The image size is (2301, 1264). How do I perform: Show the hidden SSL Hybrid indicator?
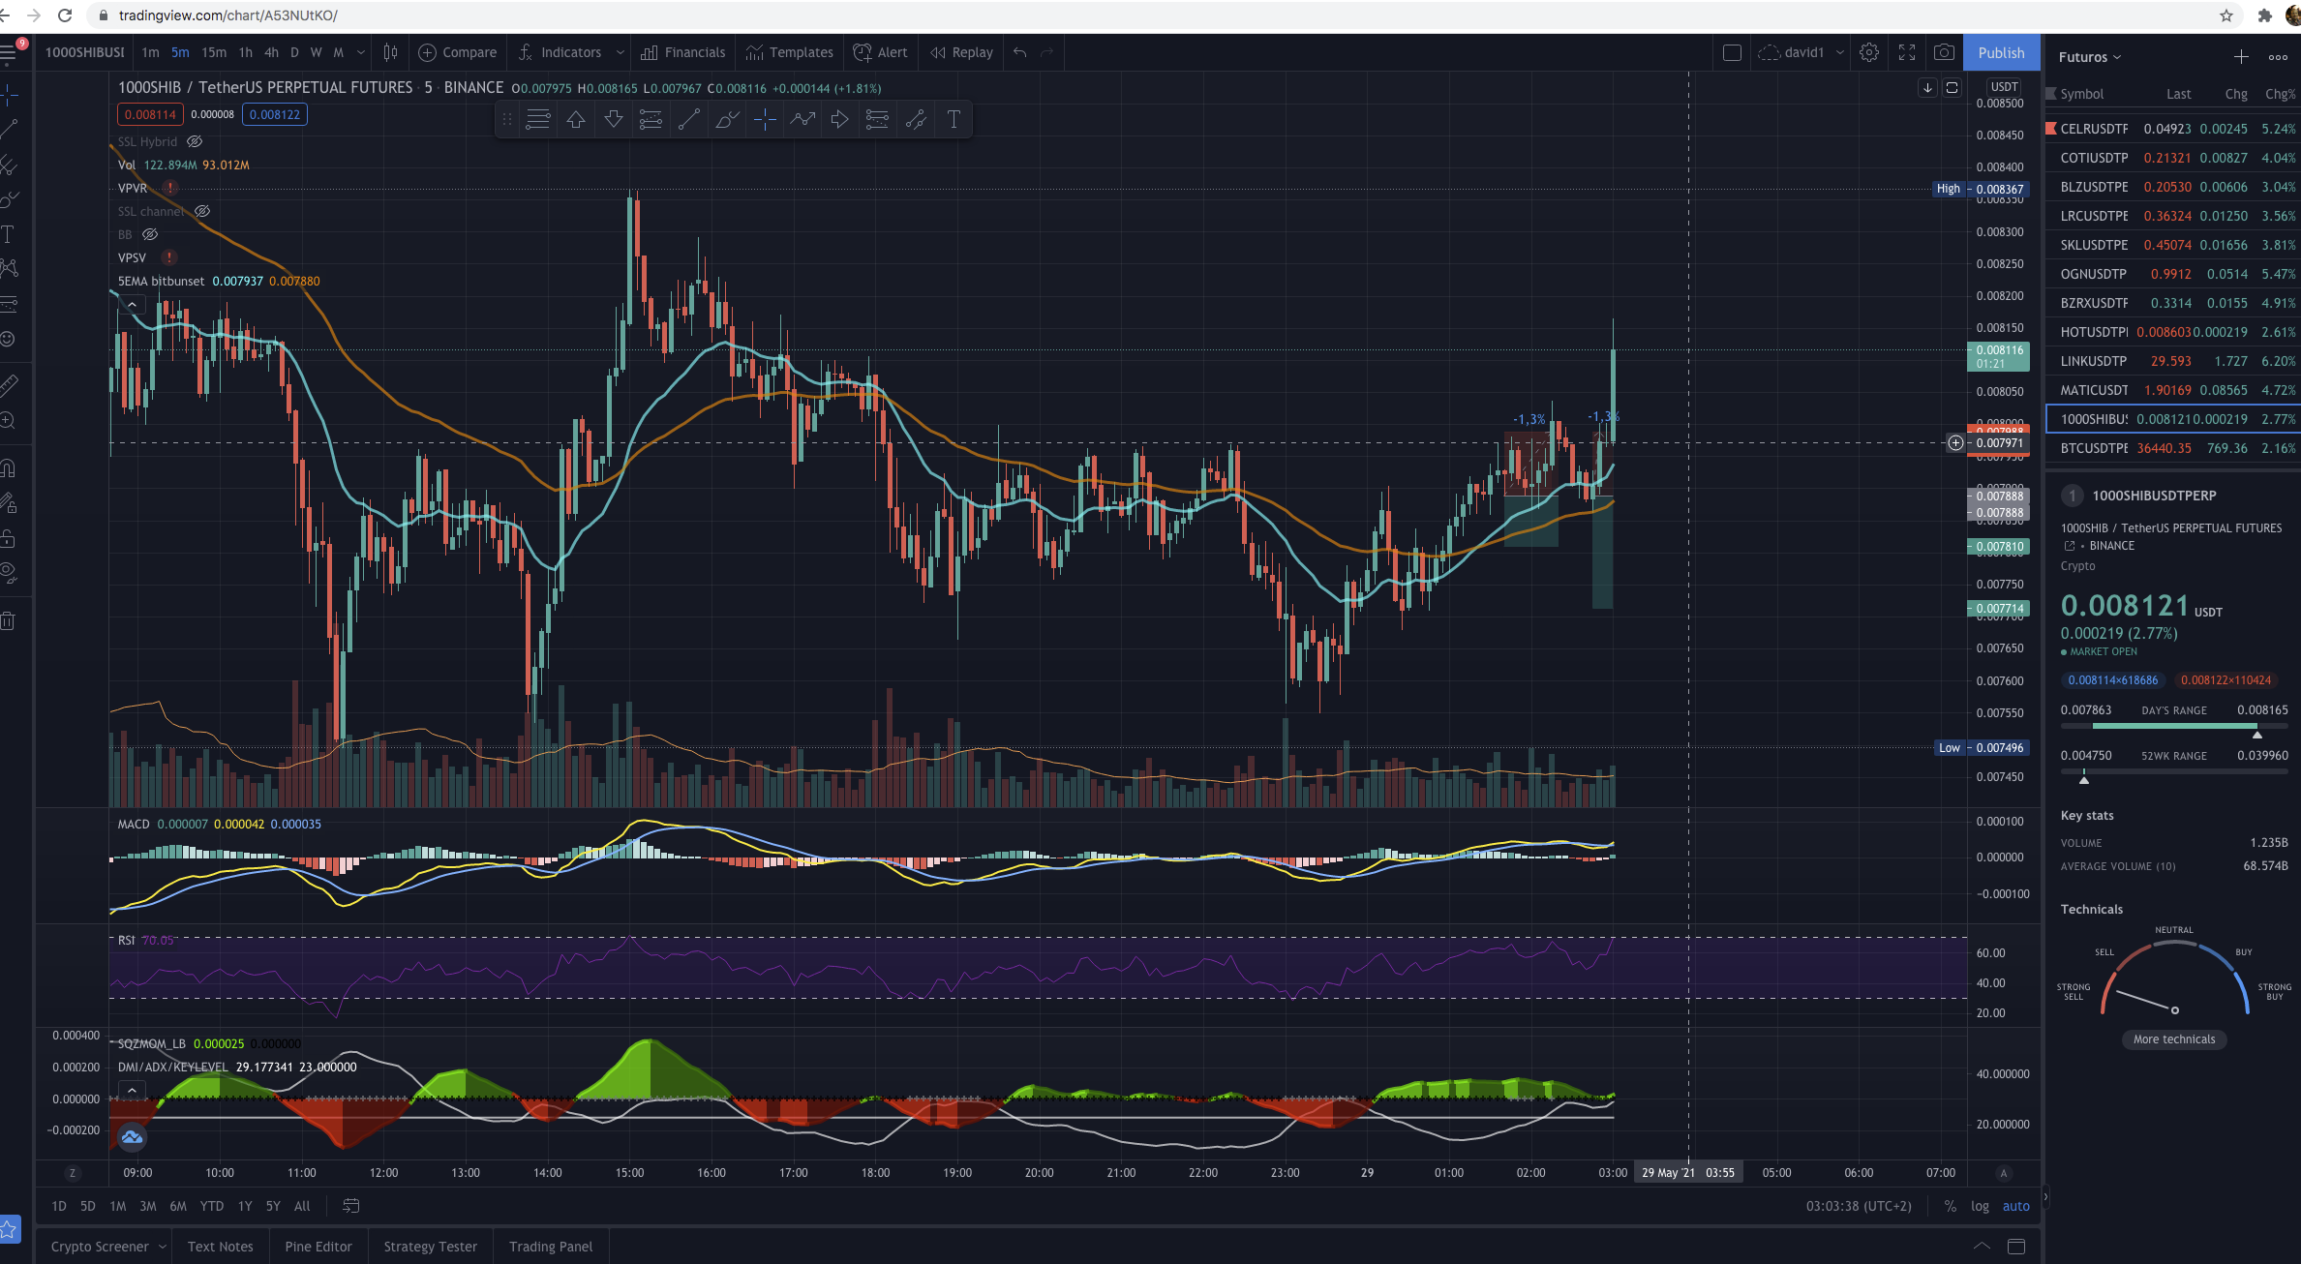tap(195, 141)
